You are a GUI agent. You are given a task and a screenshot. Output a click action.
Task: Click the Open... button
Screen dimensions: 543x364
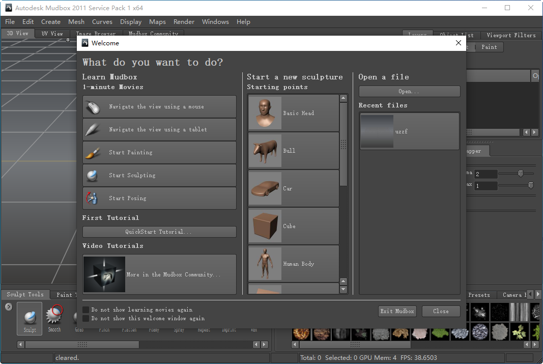pos(409,92)
